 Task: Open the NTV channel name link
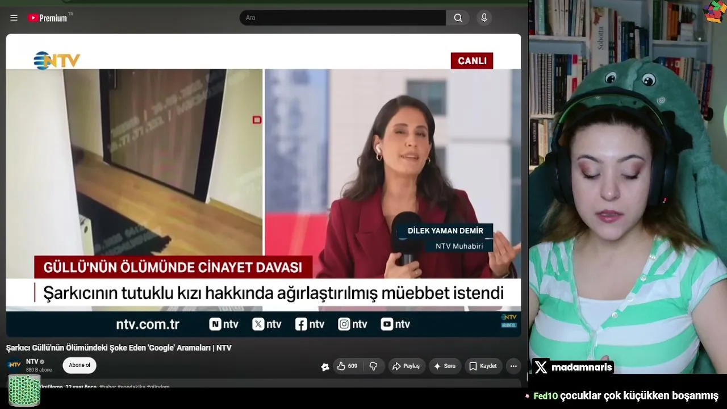pos(32,362)
